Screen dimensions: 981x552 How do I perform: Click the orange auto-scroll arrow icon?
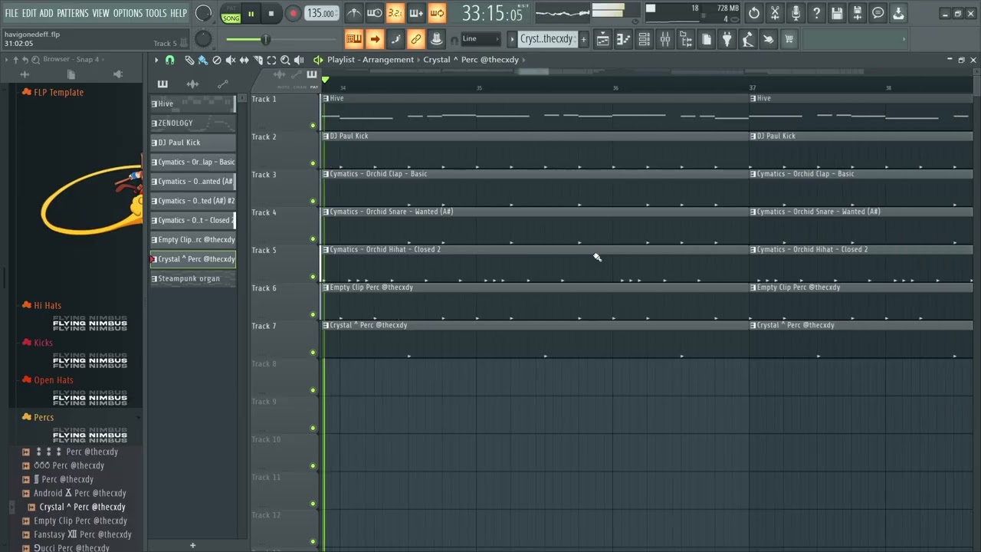tap(375, 39)
